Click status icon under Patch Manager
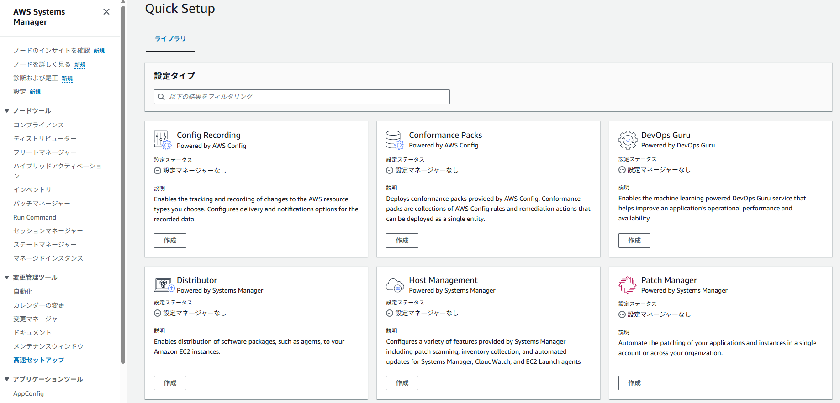Screen dimensions: 840x403 pyautogui.click(x=622, y=314)
